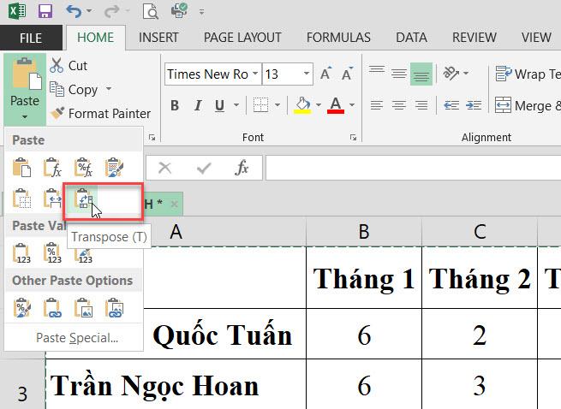Click the formula bar input field
561x409 pixels.
[413, 168]
